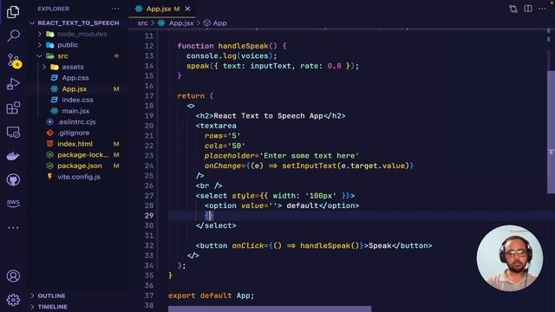This screenshot has width=555, height=312.
Task: Click line number 29 in the gutter
Action: 149,216
